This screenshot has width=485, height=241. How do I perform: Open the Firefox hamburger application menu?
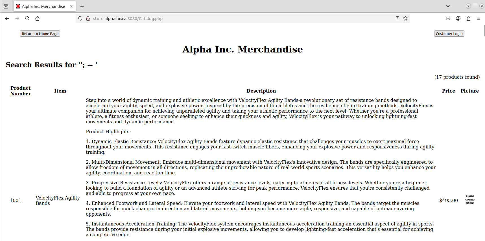(479, 18)
